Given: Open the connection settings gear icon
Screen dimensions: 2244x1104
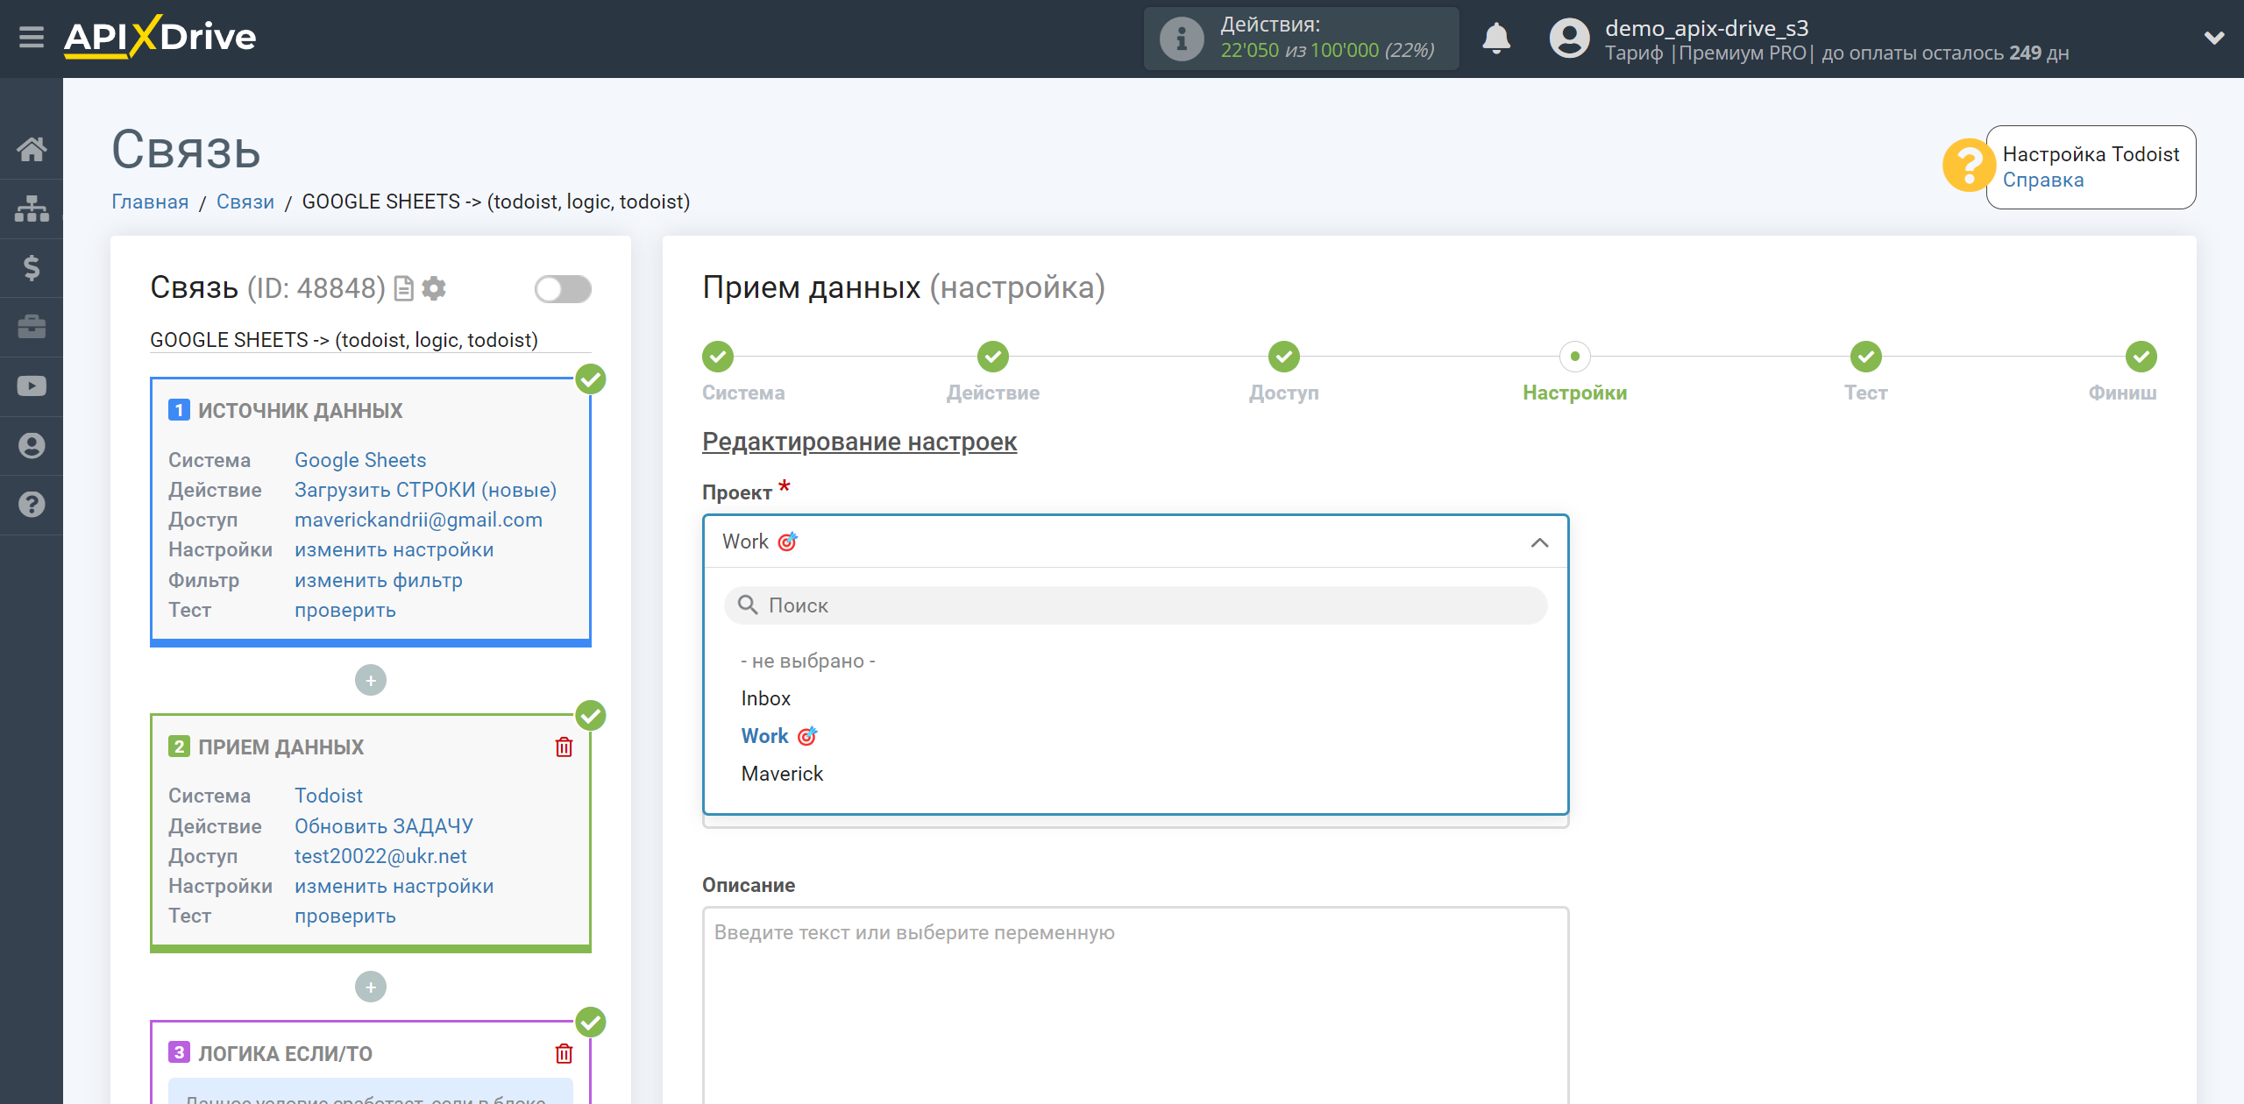Looking at the screenshot, I should [434, 288].
